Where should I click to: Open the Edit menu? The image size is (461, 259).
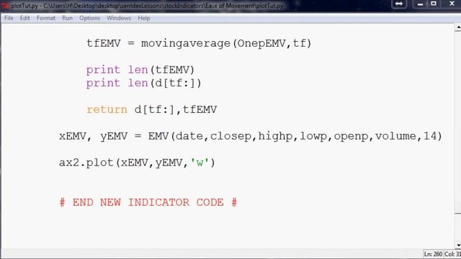pos(24,18)
